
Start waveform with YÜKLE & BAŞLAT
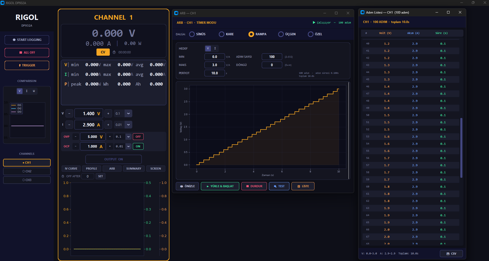tap(220, 186)
